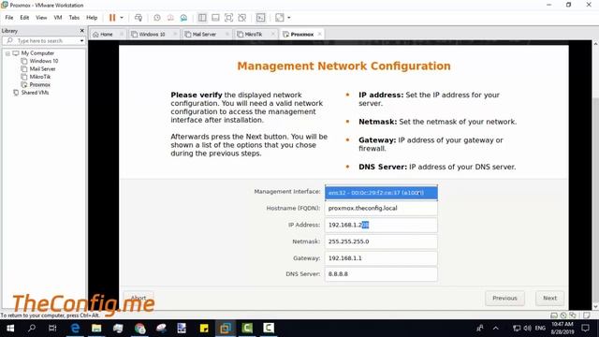Switch to the MikroTik tab

point(254,34)
